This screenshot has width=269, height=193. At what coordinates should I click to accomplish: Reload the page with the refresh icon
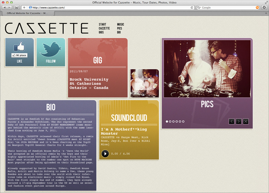(x=192, y=7)
